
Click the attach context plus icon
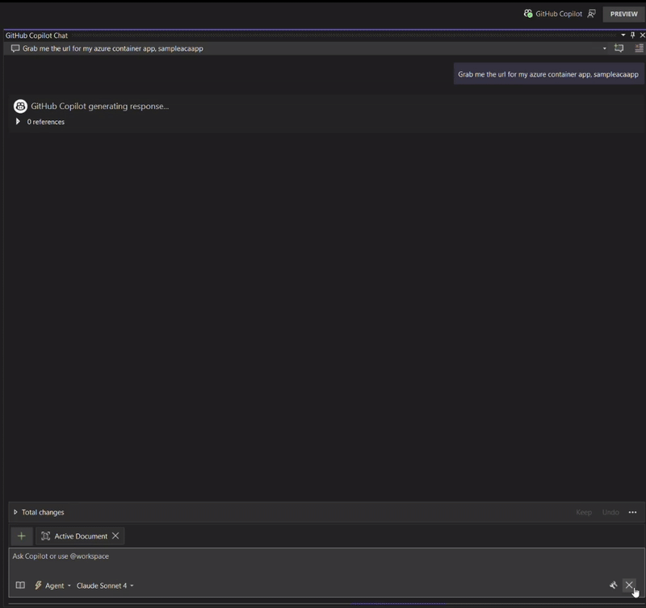(21, 535)
